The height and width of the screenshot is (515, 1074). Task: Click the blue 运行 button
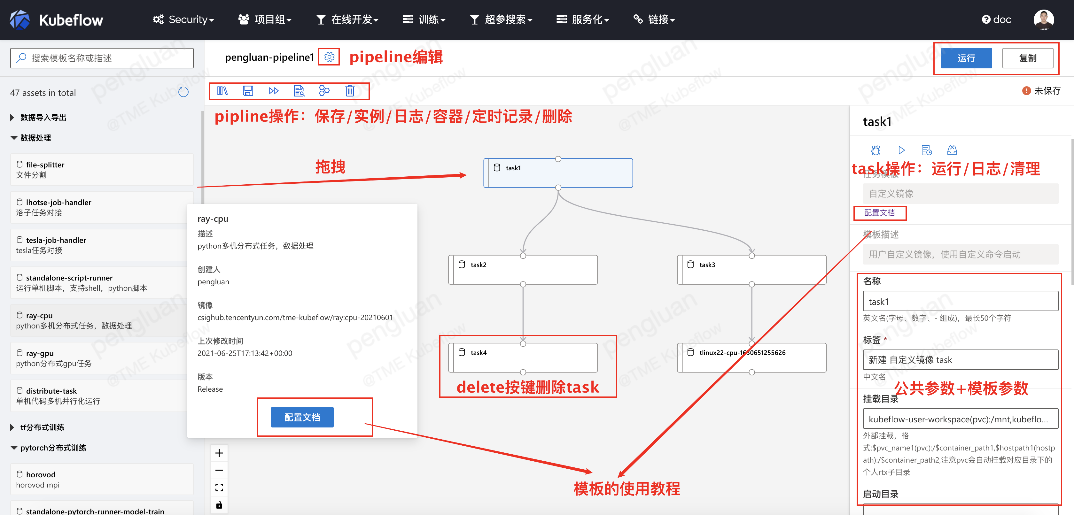[x=966, y=58]
